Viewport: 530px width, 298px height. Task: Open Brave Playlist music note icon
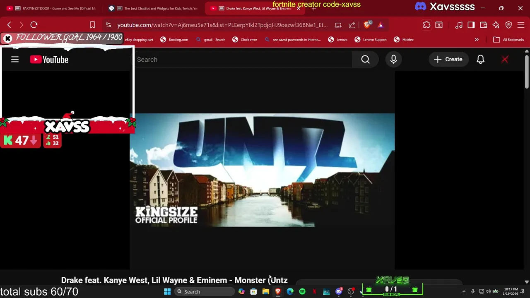(x=459, y=25)
